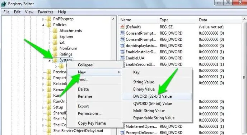Select Expandable String Value
Viewport: 247px width, 135px height.
click(x=157, y=118)
